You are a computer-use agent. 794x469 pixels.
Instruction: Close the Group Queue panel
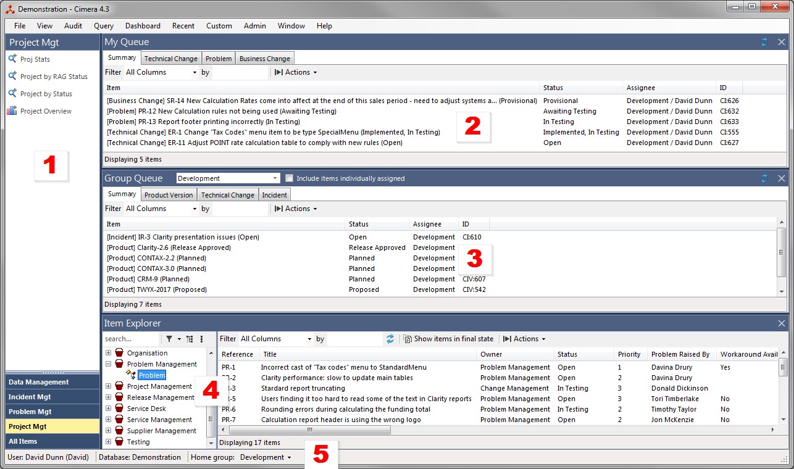pos(782,178)
